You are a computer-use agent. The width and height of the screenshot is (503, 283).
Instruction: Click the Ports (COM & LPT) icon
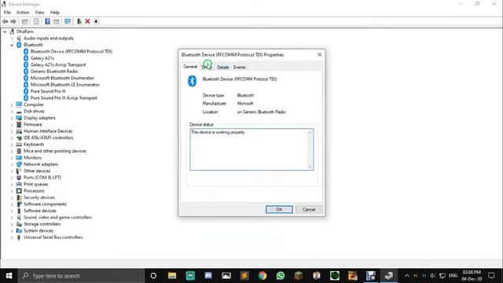(19, 178)
